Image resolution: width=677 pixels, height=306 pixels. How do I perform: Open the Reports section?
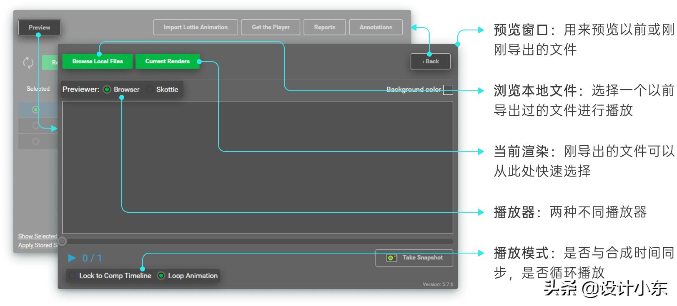(x=324, y=27)
